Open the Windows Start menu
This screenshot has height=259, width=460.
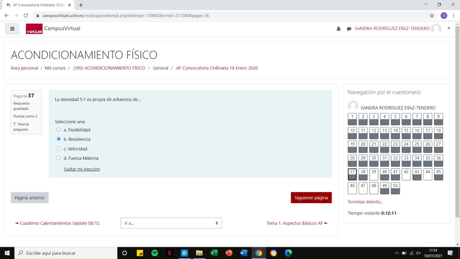7,253
